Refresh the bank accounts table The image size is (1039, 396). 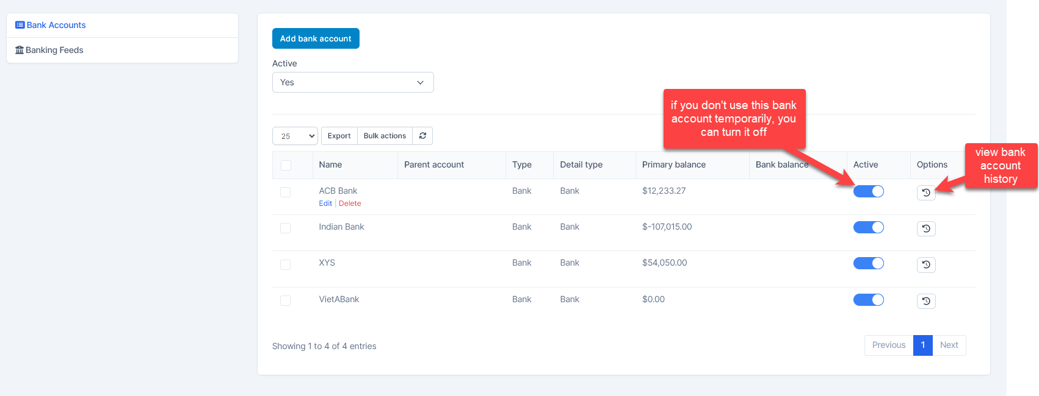(x=422, y=136)
